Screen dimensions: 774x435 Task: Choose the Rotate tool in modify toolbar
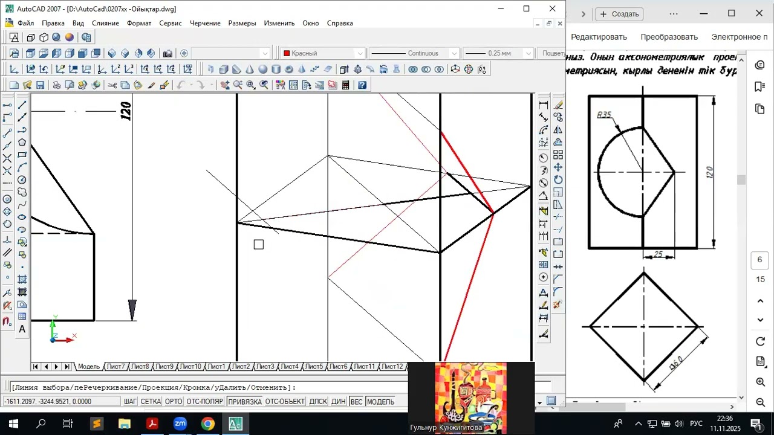pos(558,180)
